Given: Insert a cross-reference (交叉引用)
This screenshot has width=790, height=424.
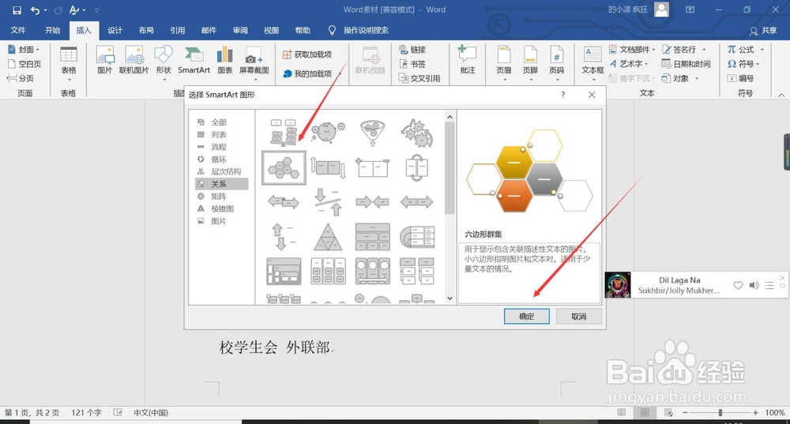Looking at the screenshot, I should (x=419, y=78).
